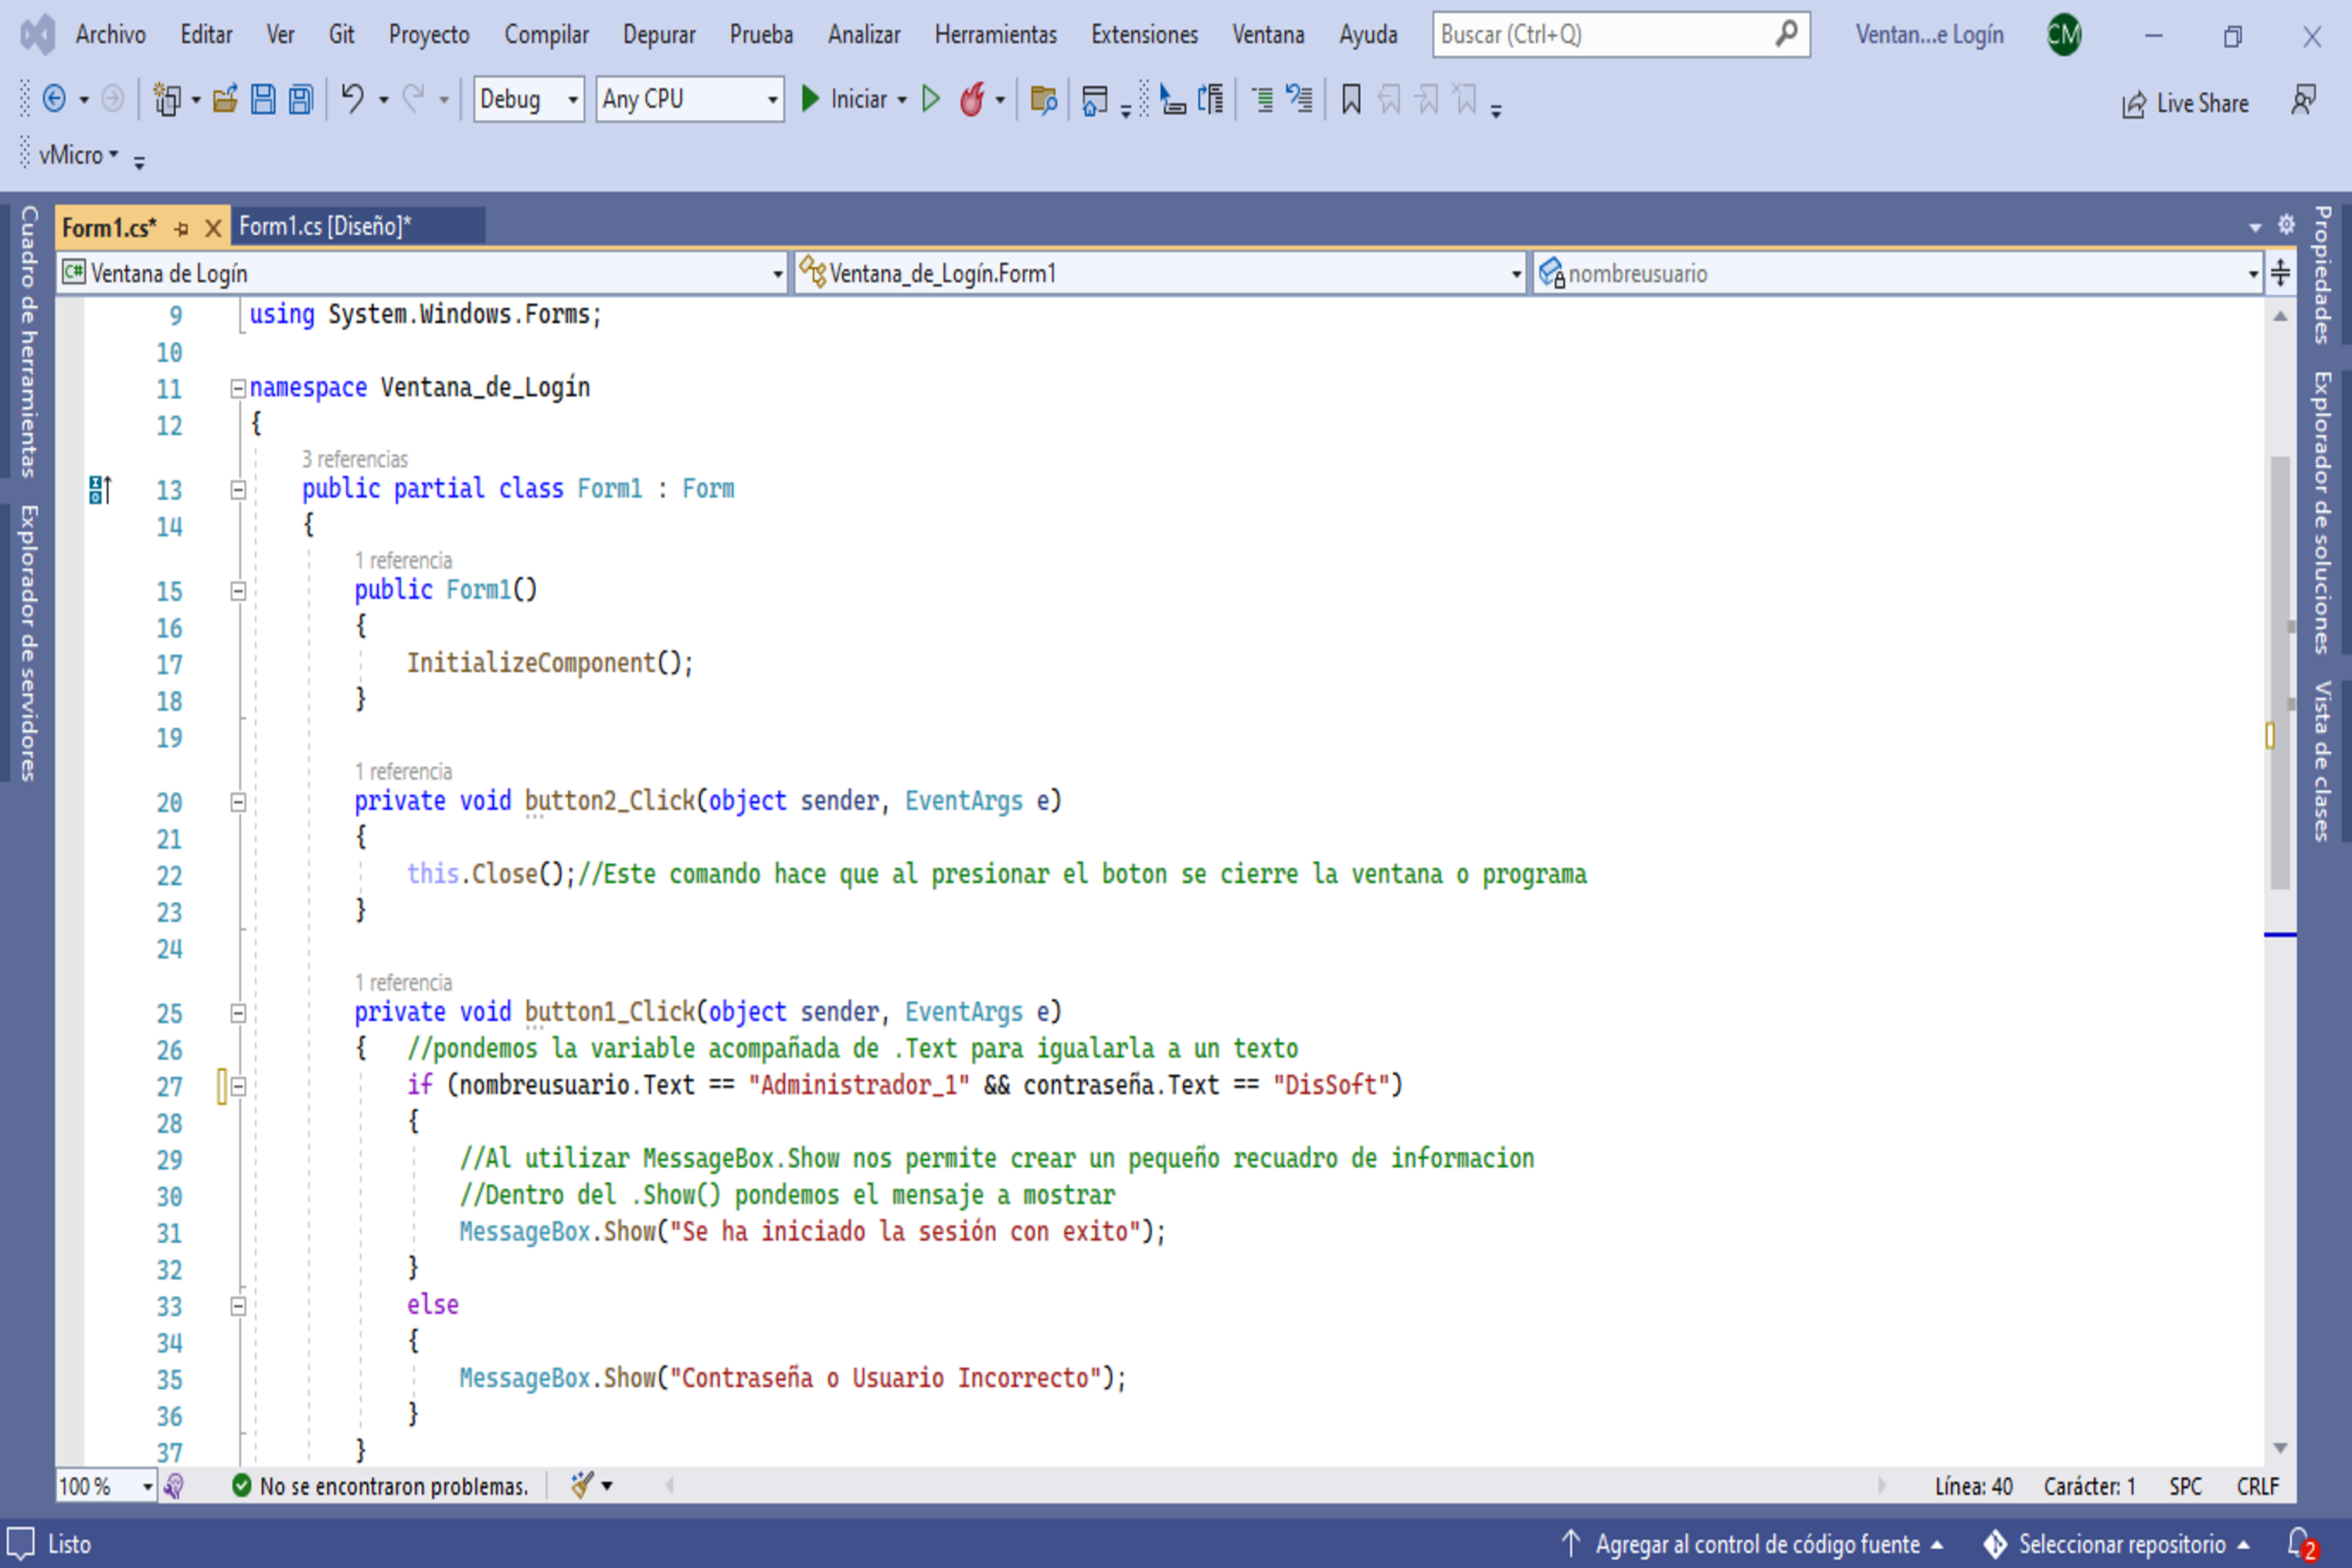Open the Propiedades side panel

pos(2322,275)
